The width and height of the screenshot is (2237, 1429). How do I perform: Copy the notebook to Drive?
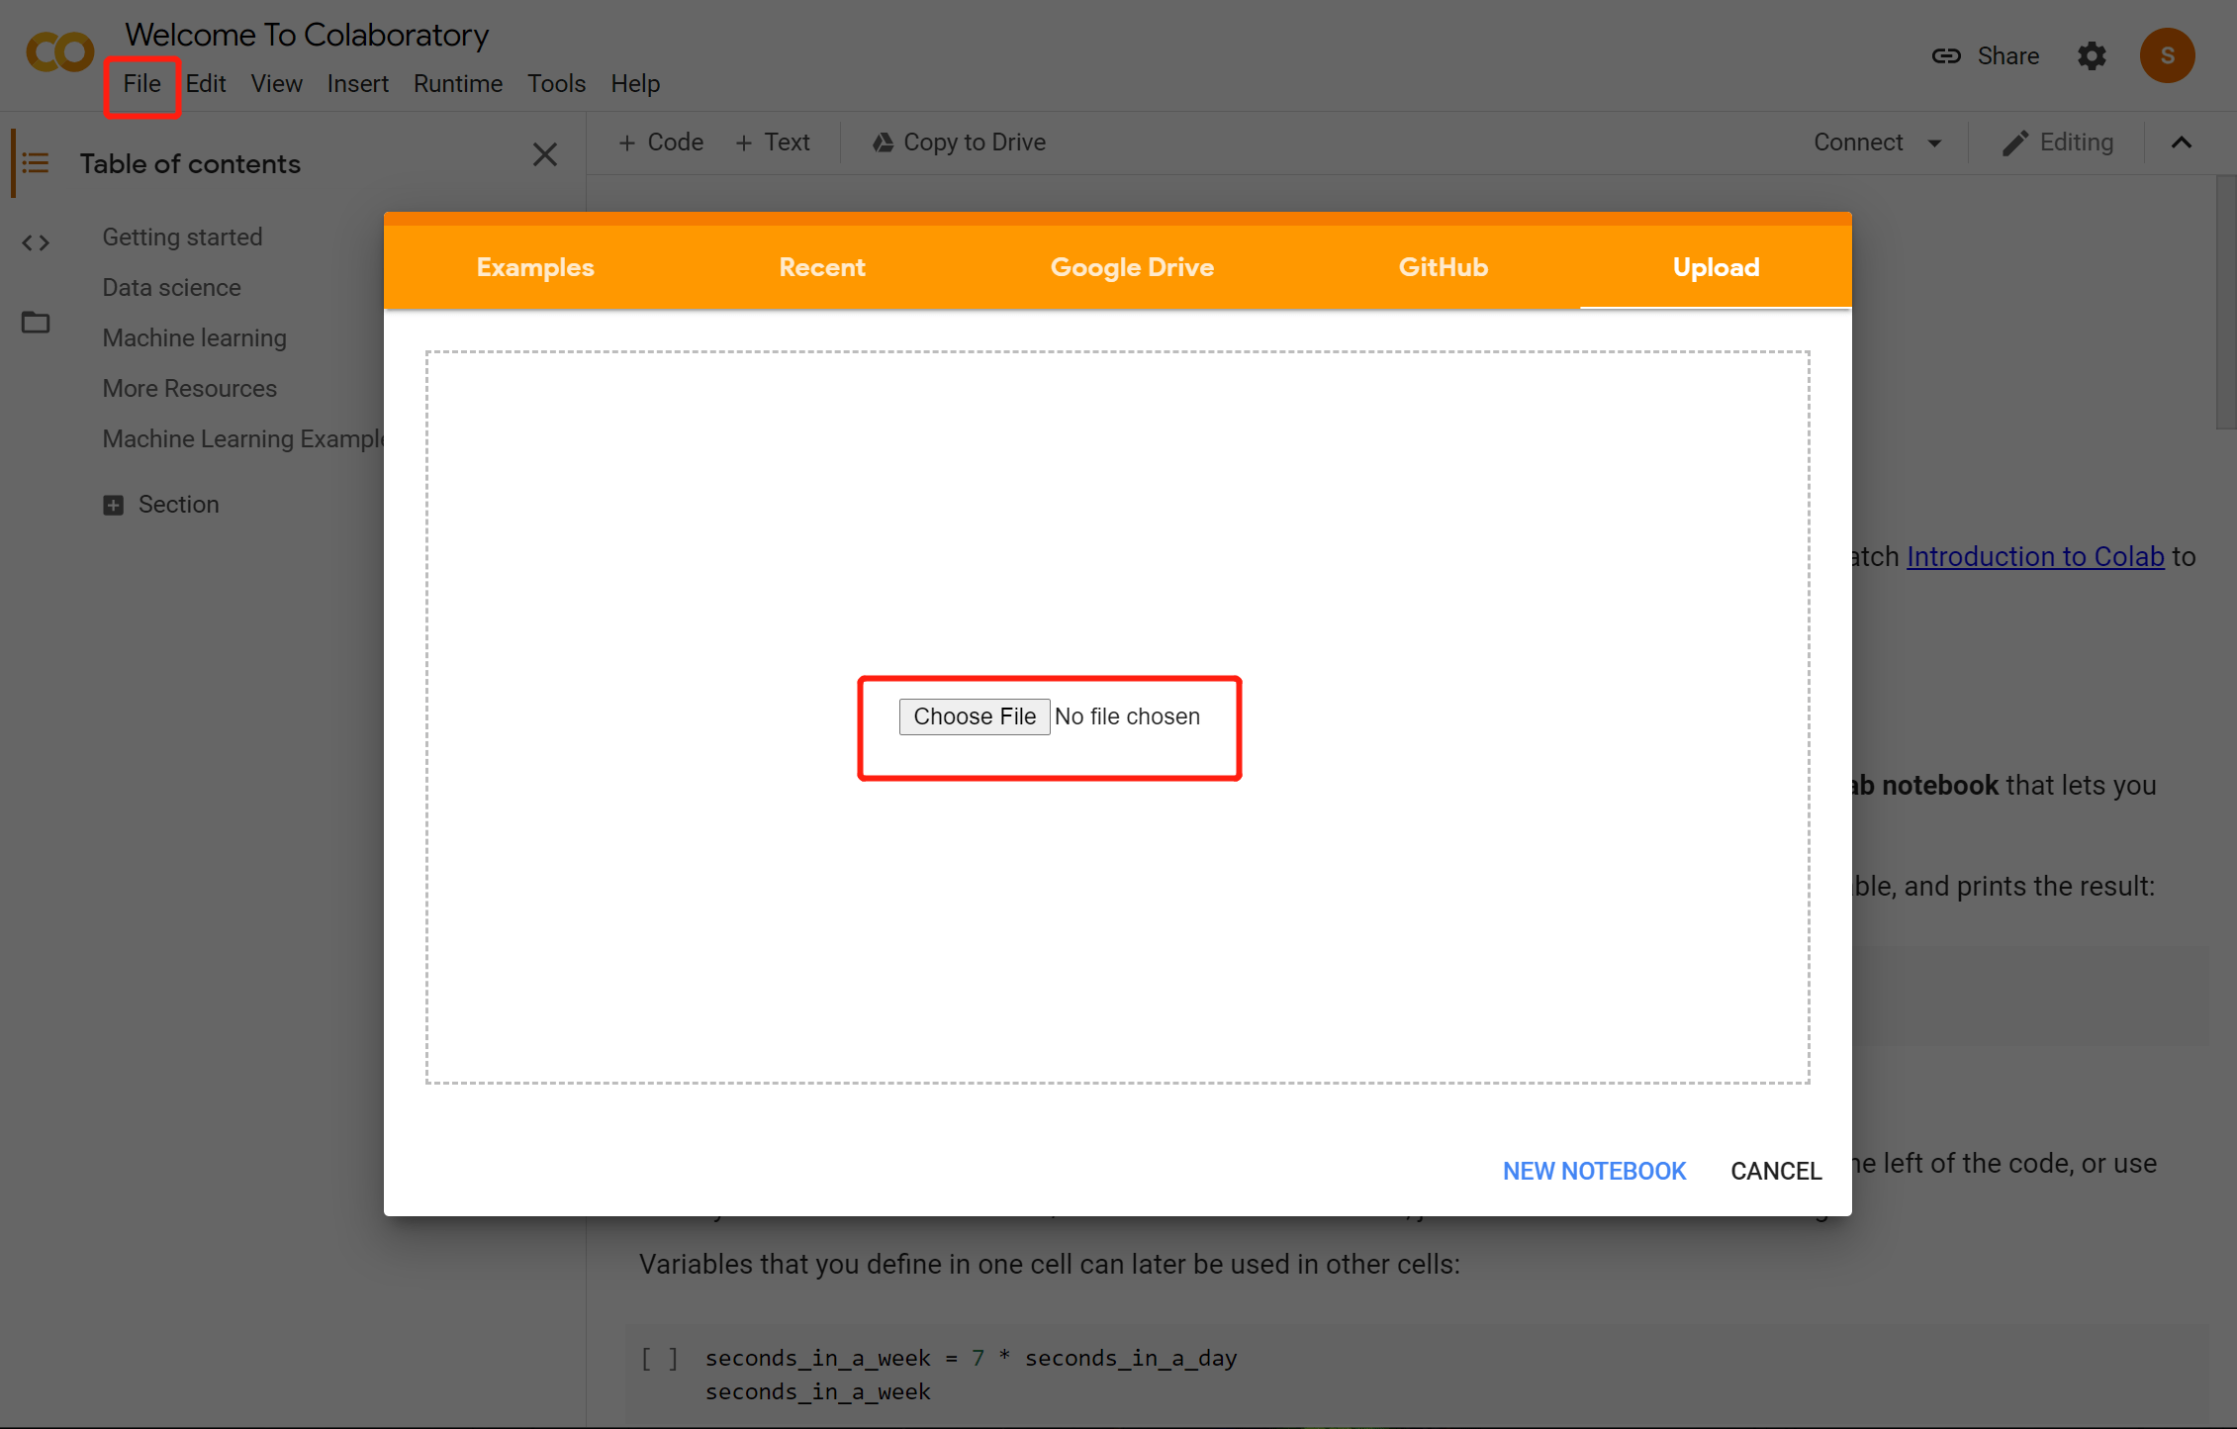[x=958, y=142]
